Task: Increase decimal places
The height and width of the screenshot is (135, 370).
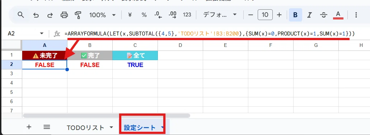Action: tap(173, 15)
